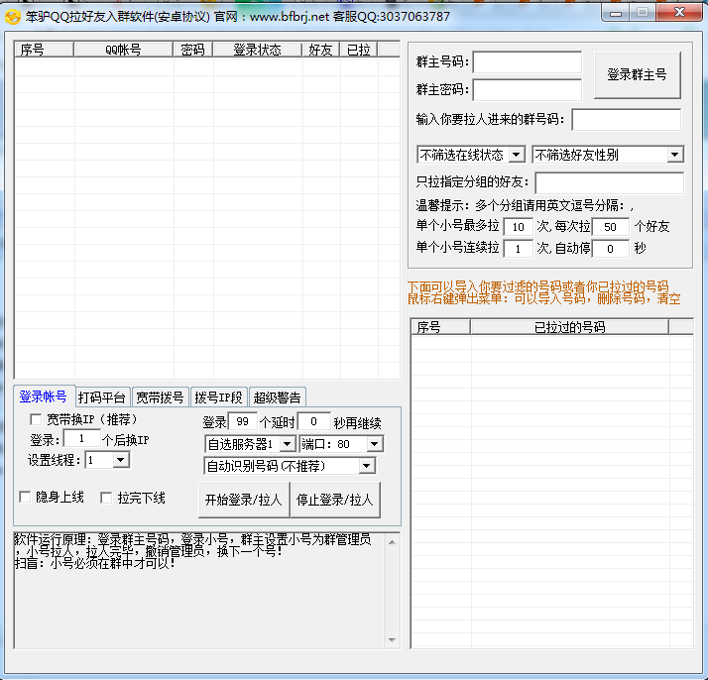Click 登录状态 column header
Image resolution: width=708 pixels, height=680 pixels.
click(x=258, y=50)
